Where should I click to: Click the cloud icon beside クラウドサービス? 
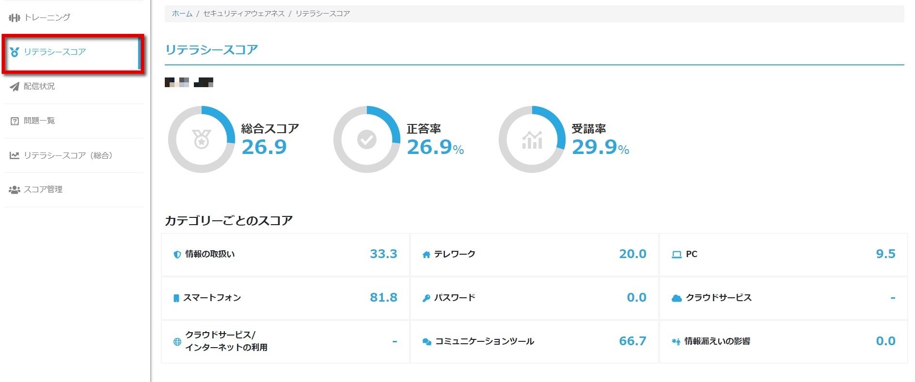pyautogui.click(x=677, y=298)
